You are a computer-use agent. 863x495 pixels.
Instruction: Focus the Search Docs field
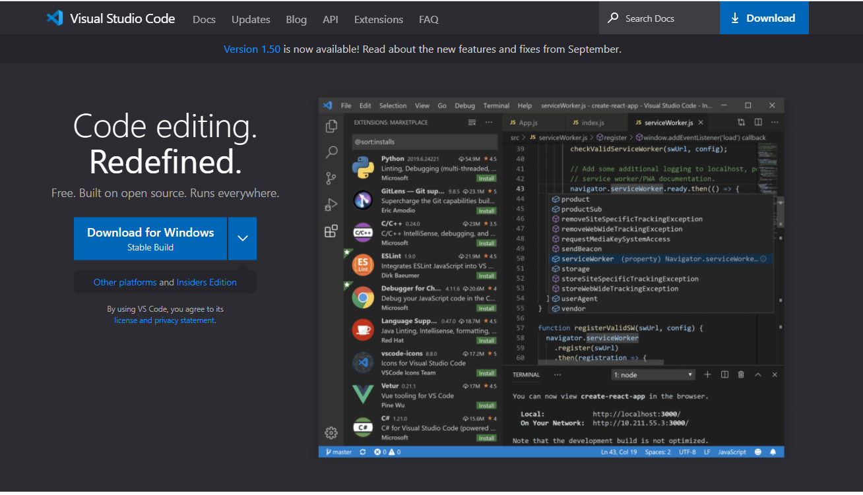coord(659,18)
